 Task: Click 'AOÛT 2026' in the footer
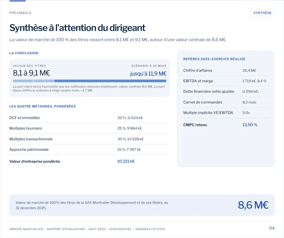[97, 229]
